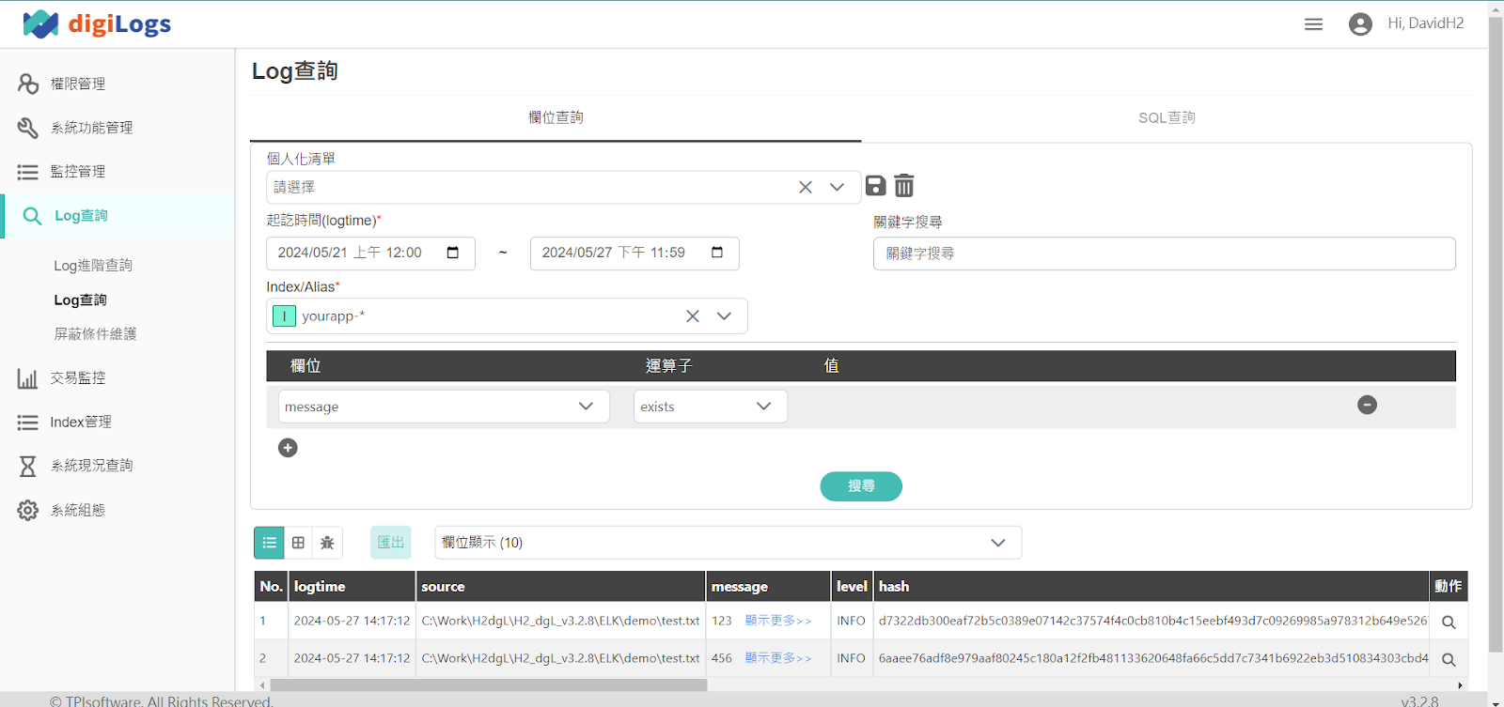Select Log查詢 submenu item
This screenshot has height=707, width=1504.
coord(80,300)
